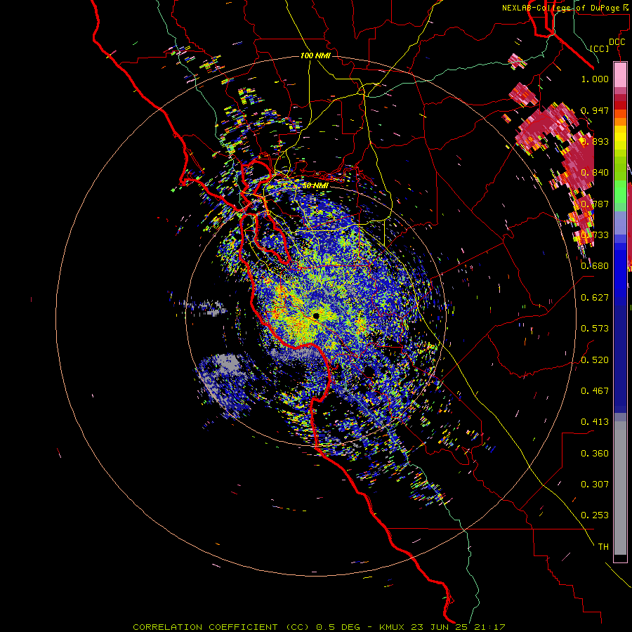632x632 pixels.
Task: Click the KMUX station identifier in caption
Action: coord(393,627)
